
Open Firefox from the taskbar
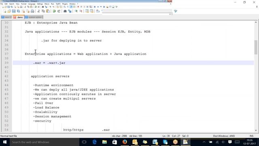[125, 142]
